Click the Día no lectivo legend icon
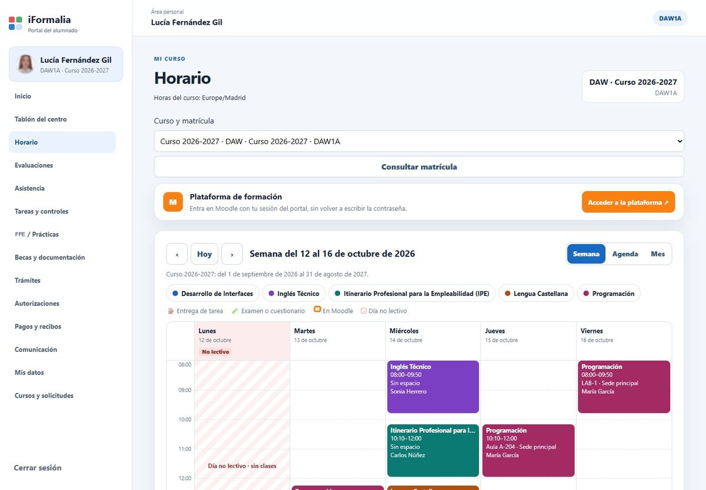 (x=364, y=311)
